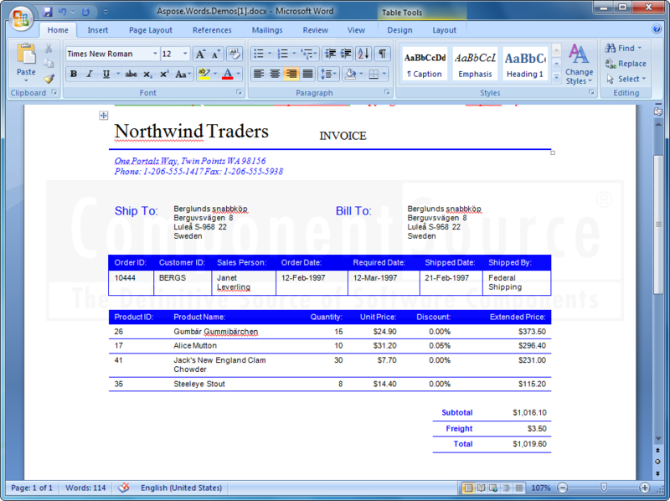Toggle italic formatting
The width and height of the screenshot is (670, 501).
point(90,74)
